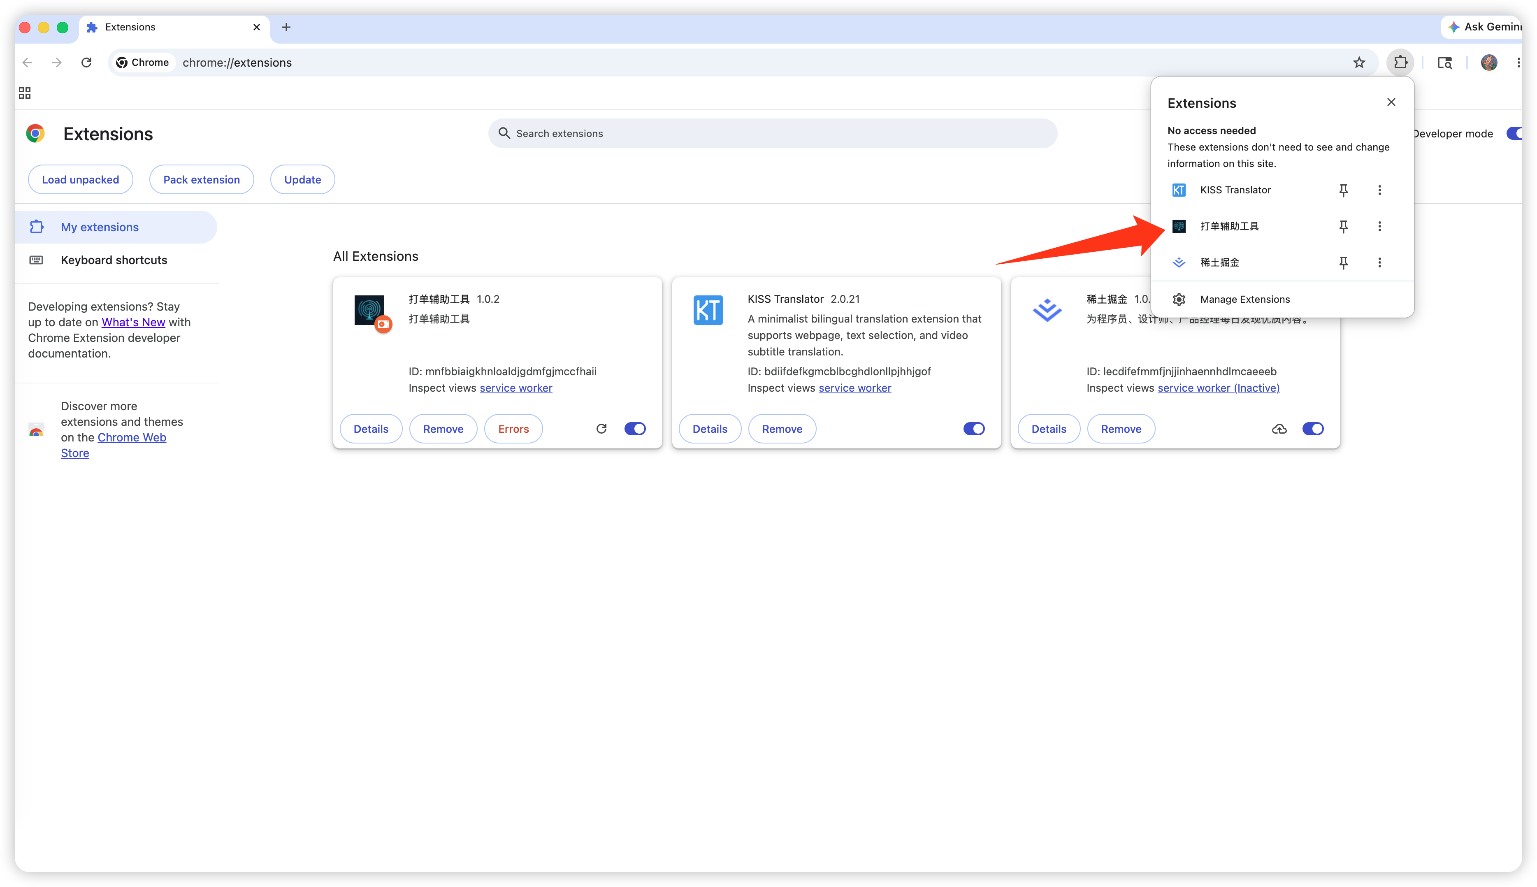This screenshot has width=1537, height=887.
Task: Open the apps grid shortcut
Action: 24,93
